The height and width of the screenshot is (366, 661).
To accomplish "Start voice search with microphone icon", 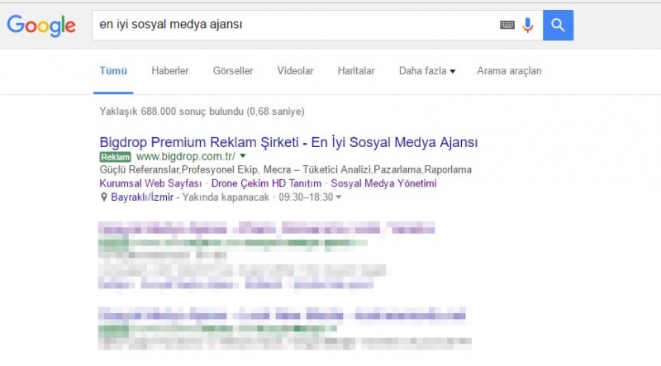I will [x=527, y=26].
